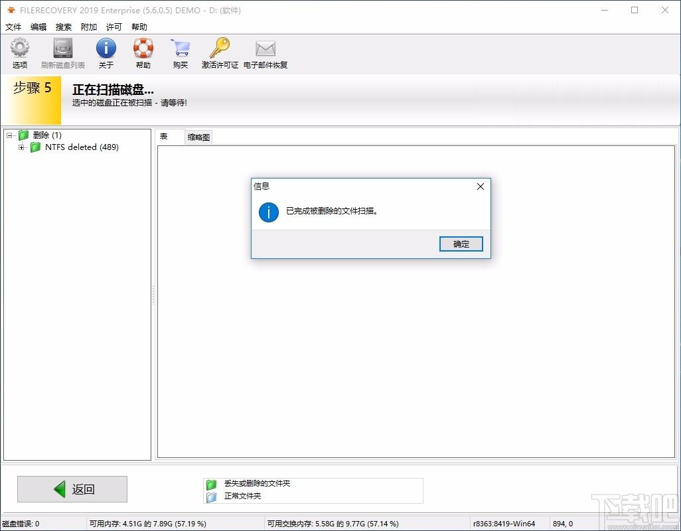
Task: Click the 刷新磁盘列表 disk refresh icon
Action: pos(63,48)
